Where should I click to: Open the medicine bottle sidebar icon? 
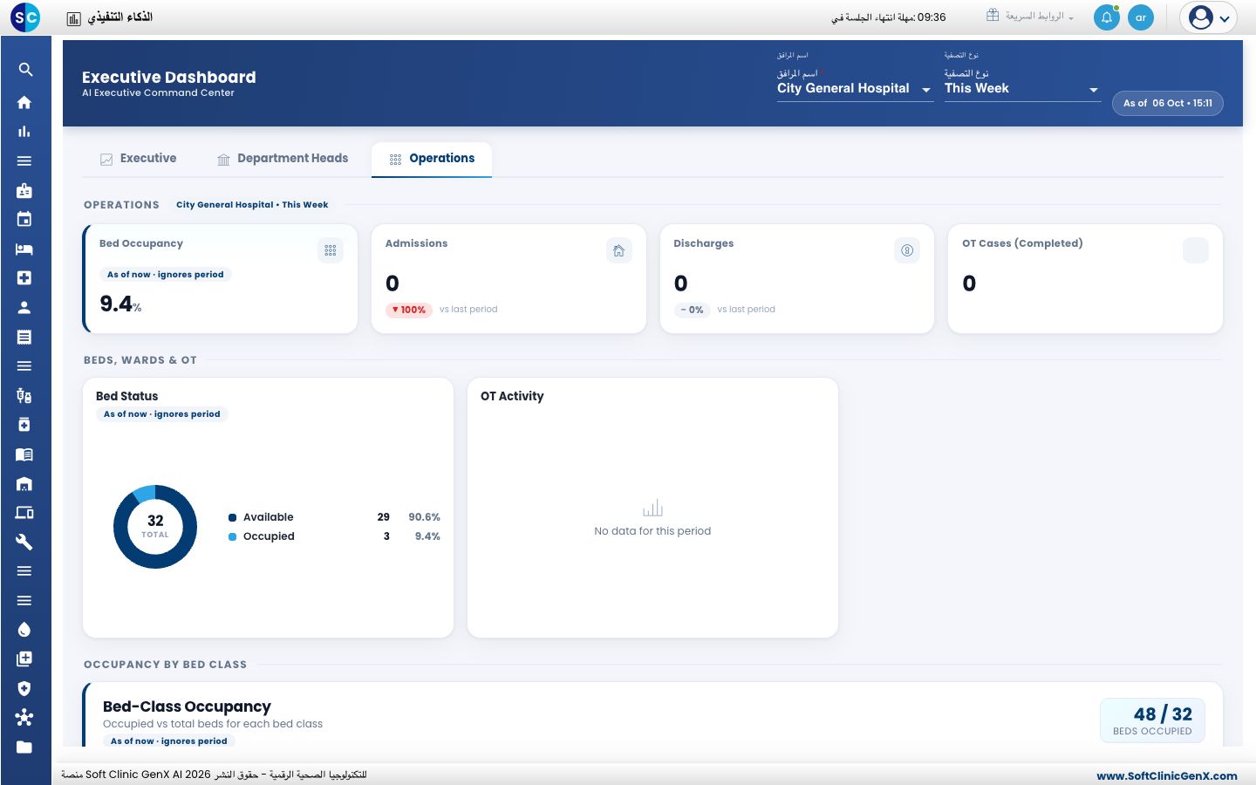coord(24,425)
